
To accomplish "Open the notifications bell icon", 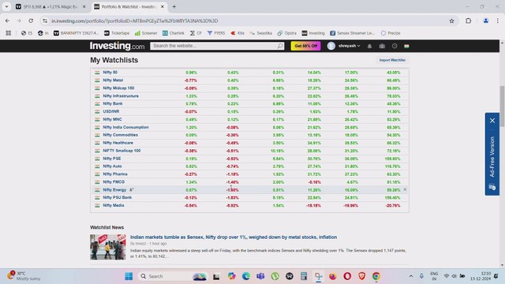I will click(x=369, y=46).
